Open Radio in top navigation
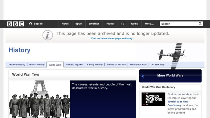The width and height of the screenshot is (210, 118). [135, 24]
